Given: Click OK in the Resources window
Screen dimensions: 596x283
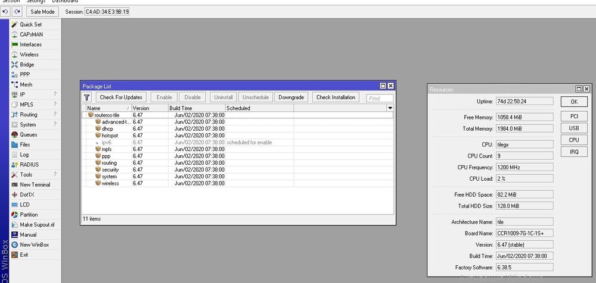Looking at the screenshot, I should point(574,102).
